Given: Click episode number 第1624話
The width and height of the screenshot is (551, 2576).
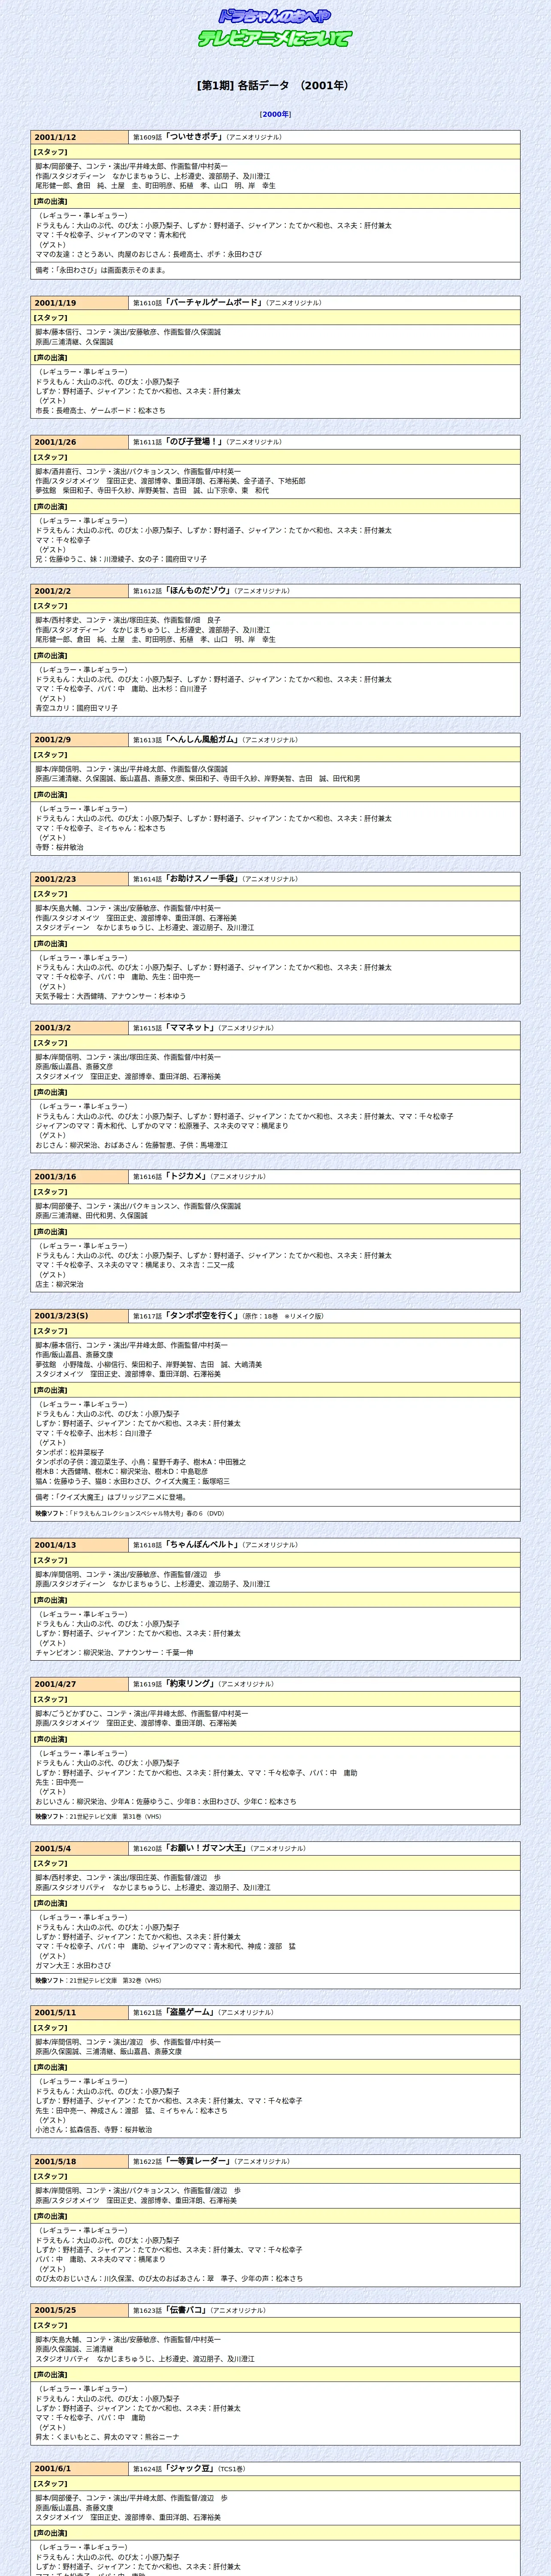Looking at the screenshot, I should pyautogui.click(x=147, y=2469).
